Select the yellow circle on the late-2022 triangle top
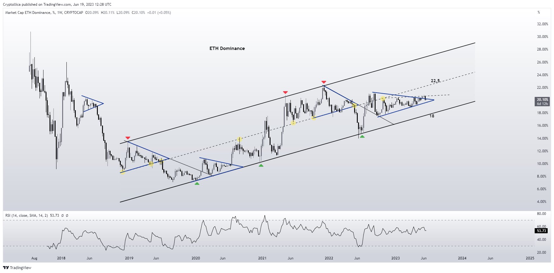554x273 pixels. 383,99
